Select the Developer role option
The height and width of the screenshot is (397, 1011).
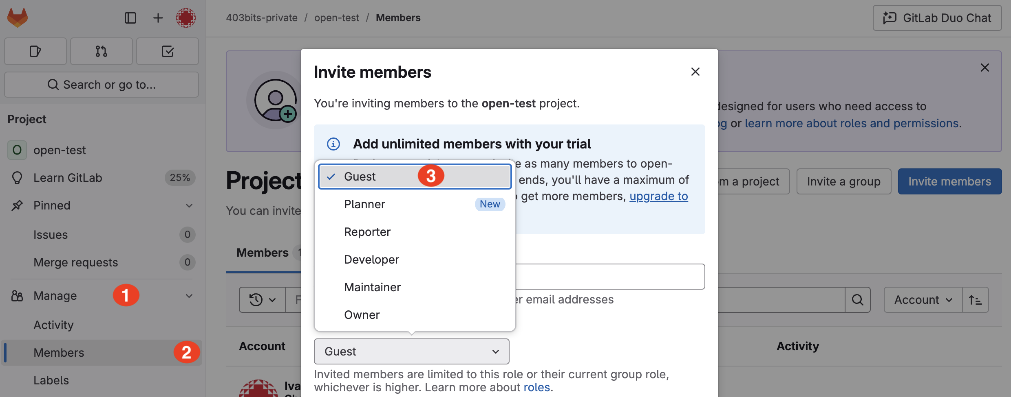[415, 260]
